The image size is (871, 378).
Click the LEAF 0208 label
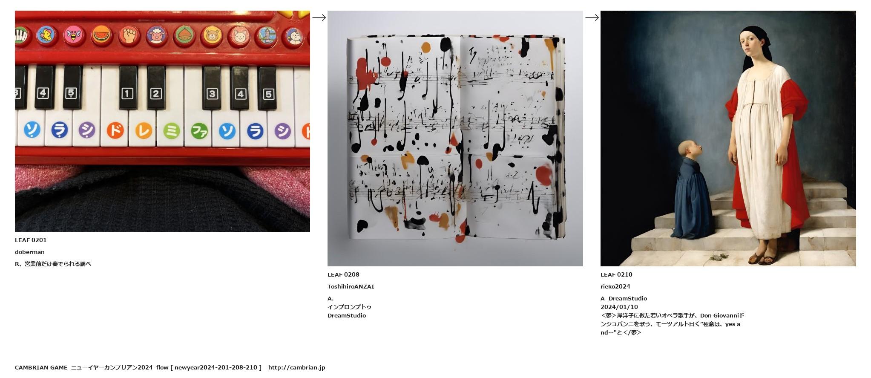(343, 274)
